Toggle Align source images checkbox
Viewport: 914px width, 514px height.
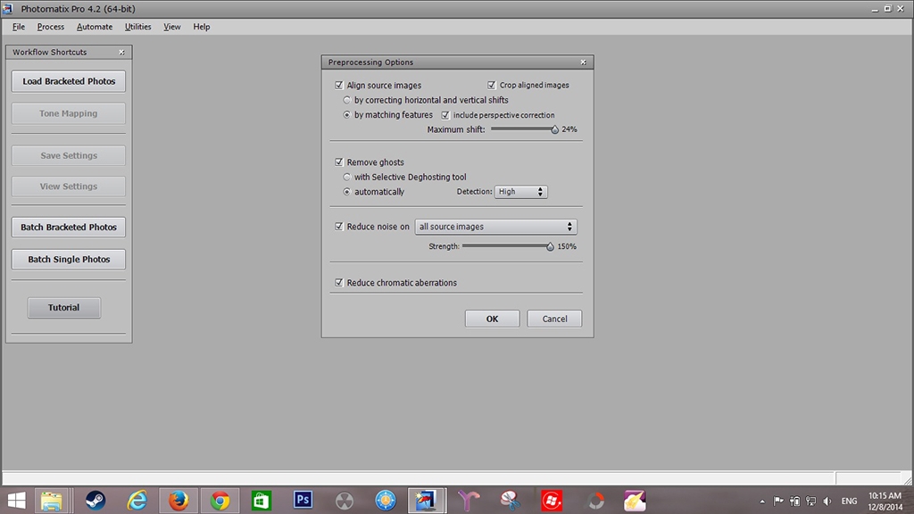click(338, 85)
